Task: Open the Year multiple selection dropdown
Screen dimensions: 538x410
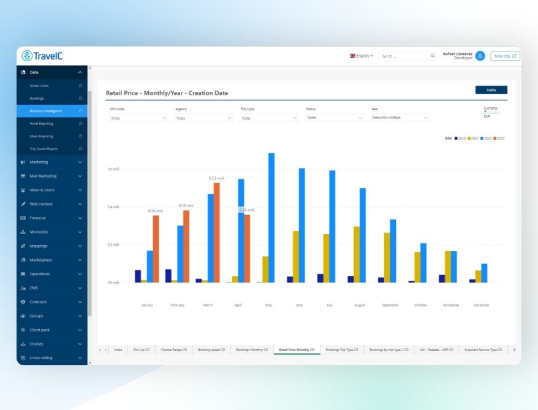Action: [400, 118]
